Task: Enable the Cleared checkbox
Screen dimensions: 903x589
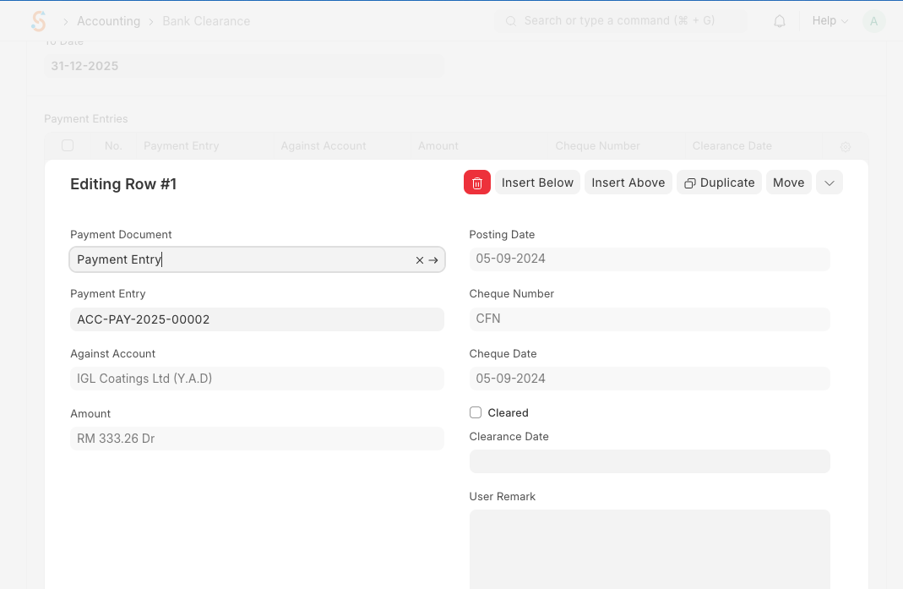Action: point(476,413)
